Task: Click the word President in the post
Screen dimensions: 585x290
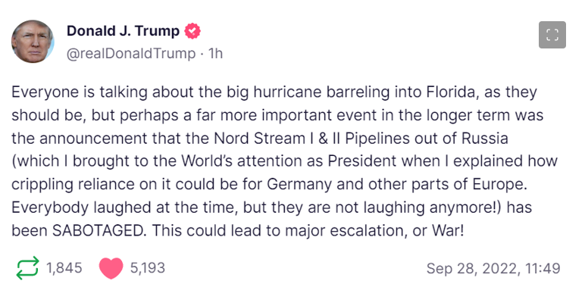Action: (362, 162)
